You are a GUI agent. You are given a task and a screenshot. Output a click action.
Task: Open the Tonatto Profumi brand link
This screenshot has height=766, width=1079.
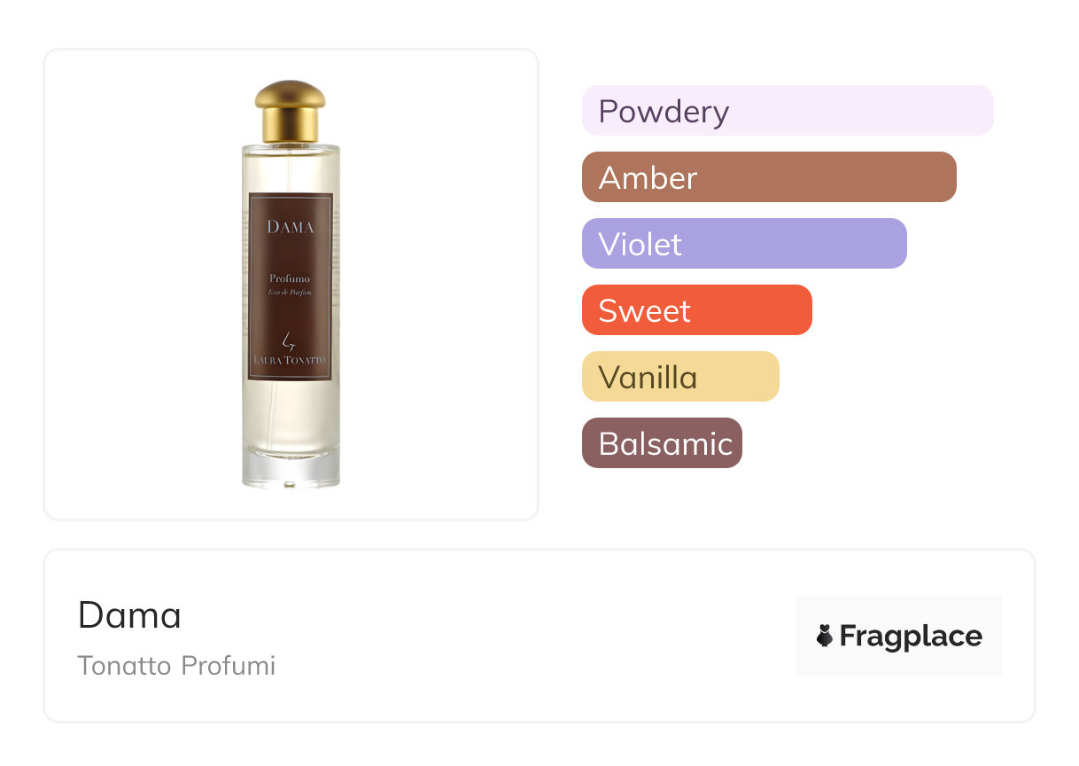(x=176, y=666)
